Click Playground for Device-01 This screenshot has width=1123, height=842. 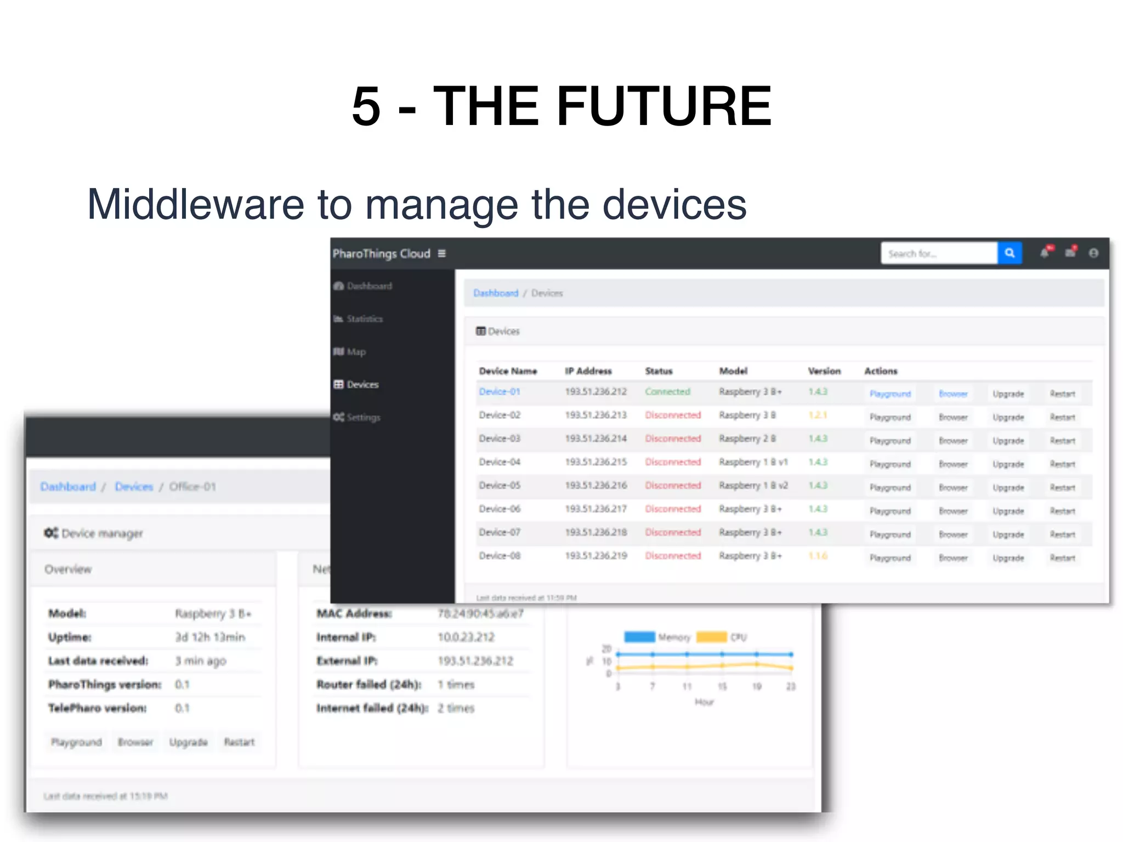[x=890, y=394]
